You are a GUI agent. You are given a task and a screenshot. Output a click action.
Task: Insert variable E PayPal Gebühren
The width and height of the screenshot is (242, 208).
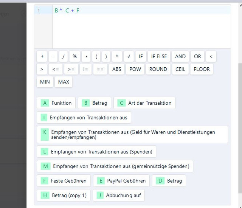[121, 181]
